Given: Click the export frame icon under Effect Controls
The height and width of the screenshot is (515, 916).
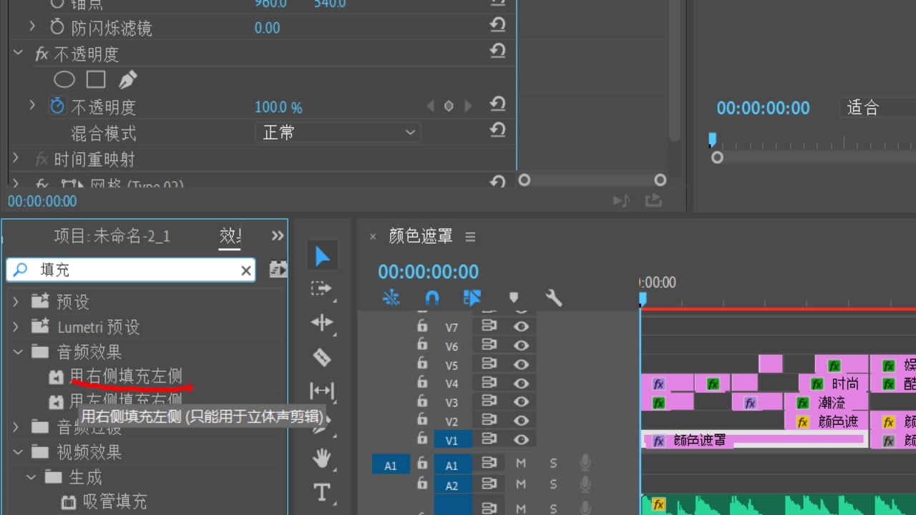Looking at the screenshot, I should [653, 201].
